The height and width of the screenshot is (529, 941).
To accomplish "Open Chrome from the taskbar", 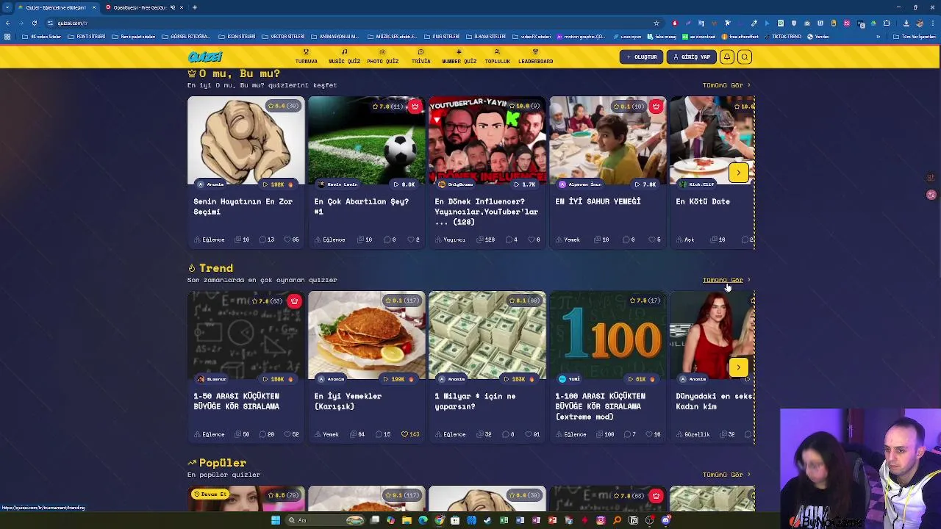I will (x=440, y=520).
